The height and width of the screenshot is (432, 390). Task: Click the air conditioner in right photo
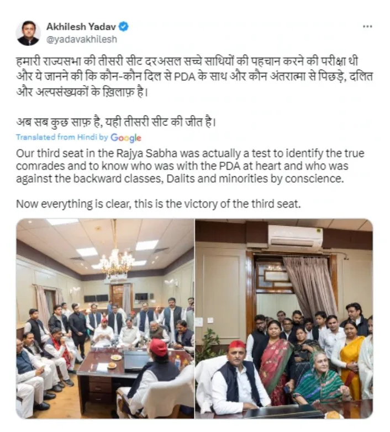(296, 238)
